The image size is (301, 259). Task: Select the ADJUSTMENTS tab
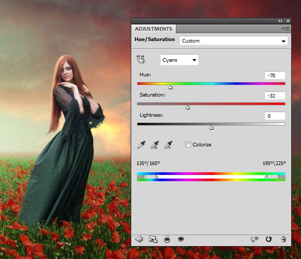154,29
